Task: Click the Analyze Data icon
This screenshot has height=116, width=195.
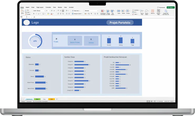Action: tap(159, 11)
